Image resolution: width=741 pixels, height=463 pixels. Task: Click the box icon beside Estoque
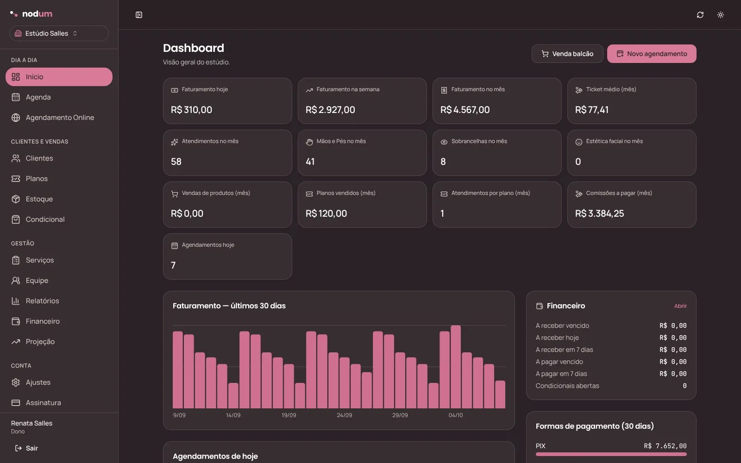click(x=16, y=199)
